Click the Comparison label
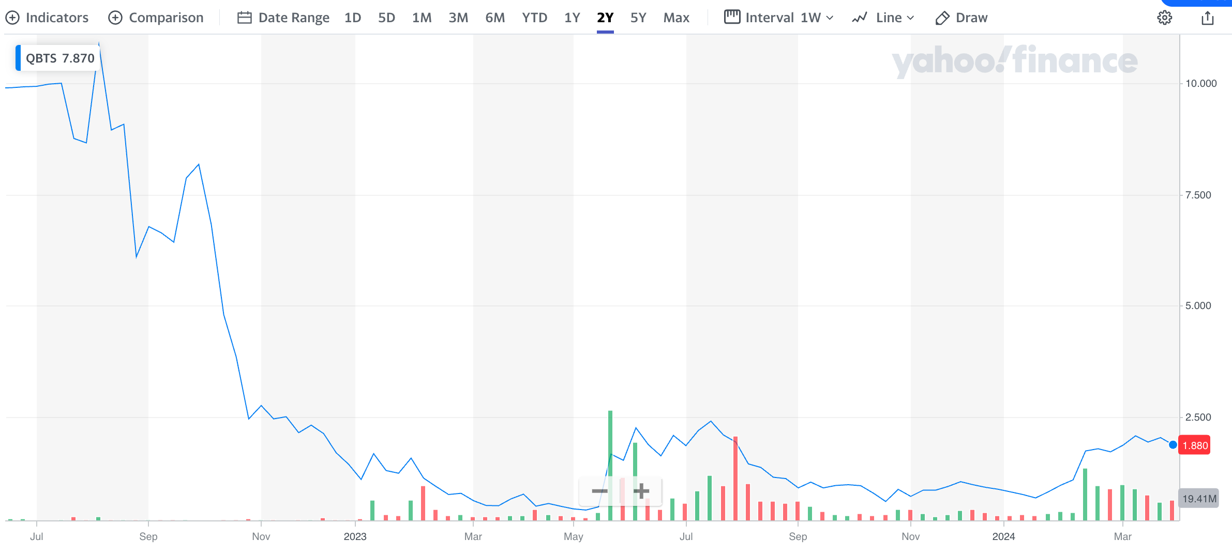Screen dimensions: 1232x555 coord(166,18)
